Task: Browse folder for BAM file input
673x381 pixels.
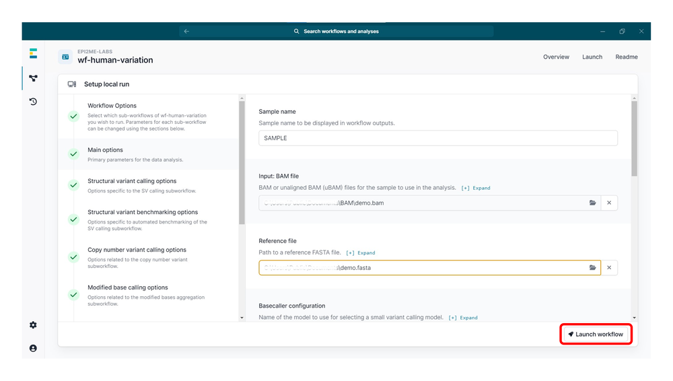Action: pos(592,203)
